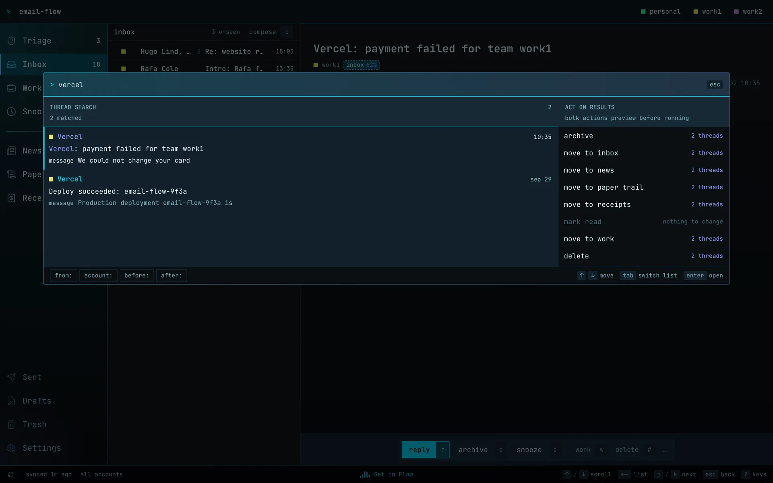Choose delete action for 2 threads
Screen dimensions: 773x483
point(644,256)
